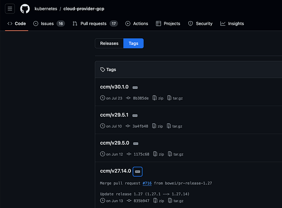Expand the ccm/v29.5.0 commit message ellipsis

(x=136, y=143)
